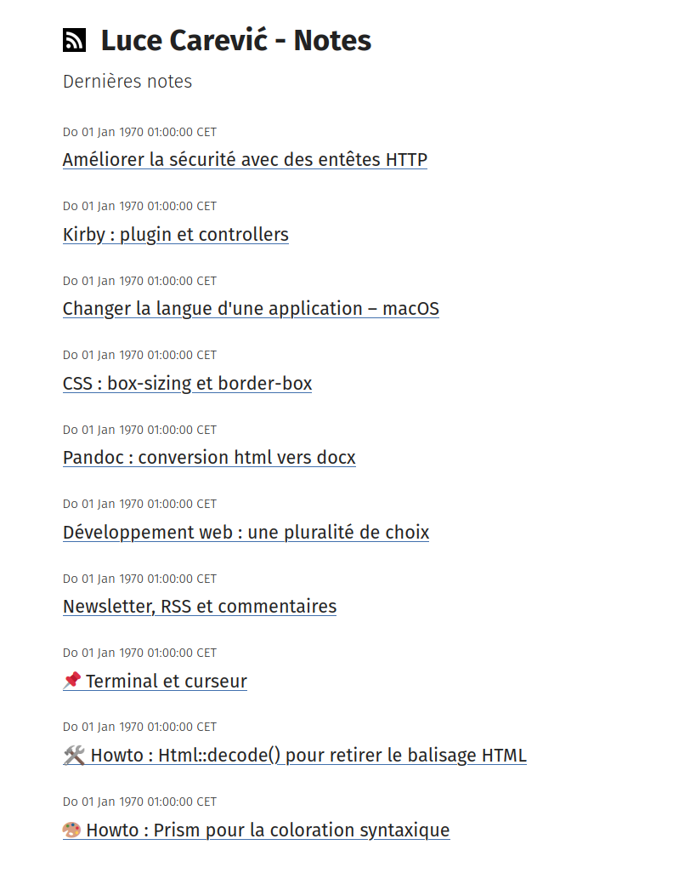
Task: Open the Pandoc html vers docx note
Action: pyautogui.click(x=209, y=458)
